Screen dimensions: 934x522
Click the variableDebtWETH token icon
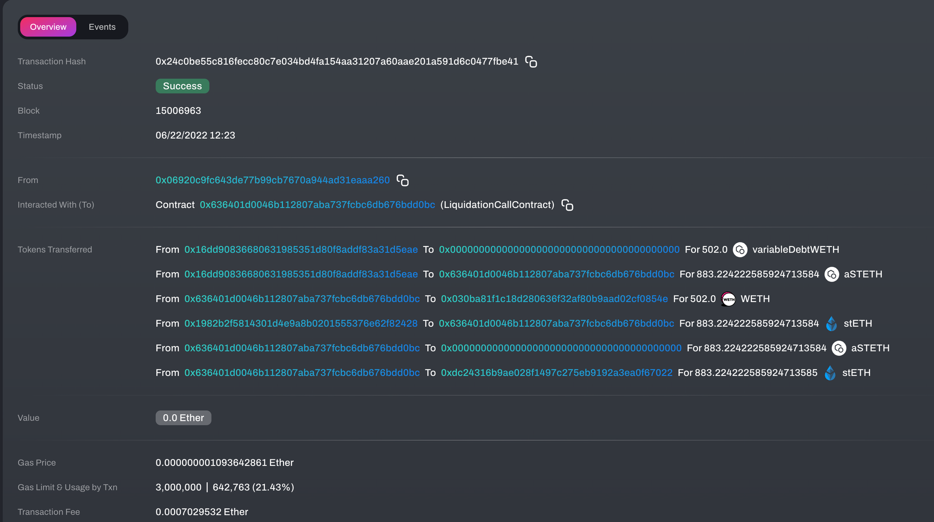(x=740, y=250)
